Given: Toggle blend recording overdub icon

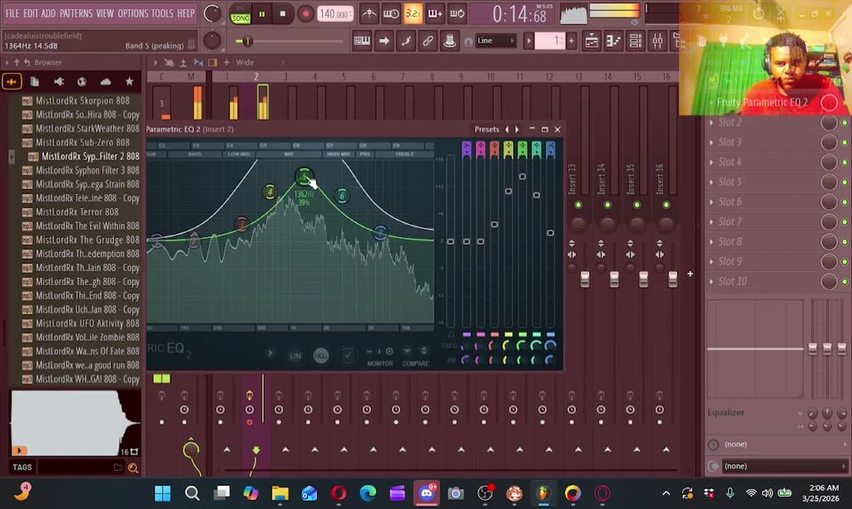Looking at the screenshot, I should coord(435,13).
